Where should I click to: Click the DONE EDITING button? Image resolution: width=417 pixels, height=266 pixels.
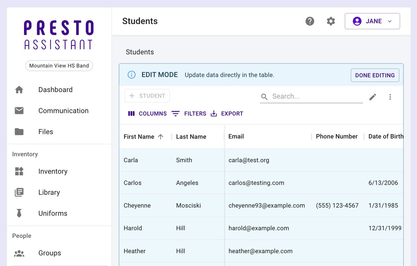coord(375,75)
